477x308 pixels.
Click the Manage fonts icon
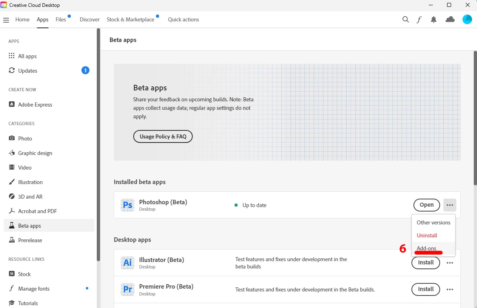pyautogui.click(x=12, y=288)
